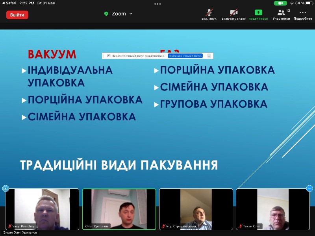Image resolution: width=315 pixels, height=236 pixels.
Task: Click the date Вт 31 мая in status bar
Action: [x=46, y=3]
